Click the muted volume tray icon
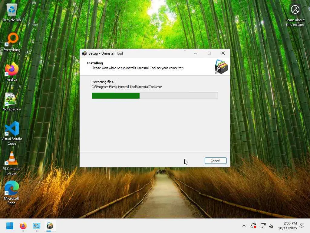Viewport: 310px width, 233px height. pyautogui.click(x=271, y=226)
